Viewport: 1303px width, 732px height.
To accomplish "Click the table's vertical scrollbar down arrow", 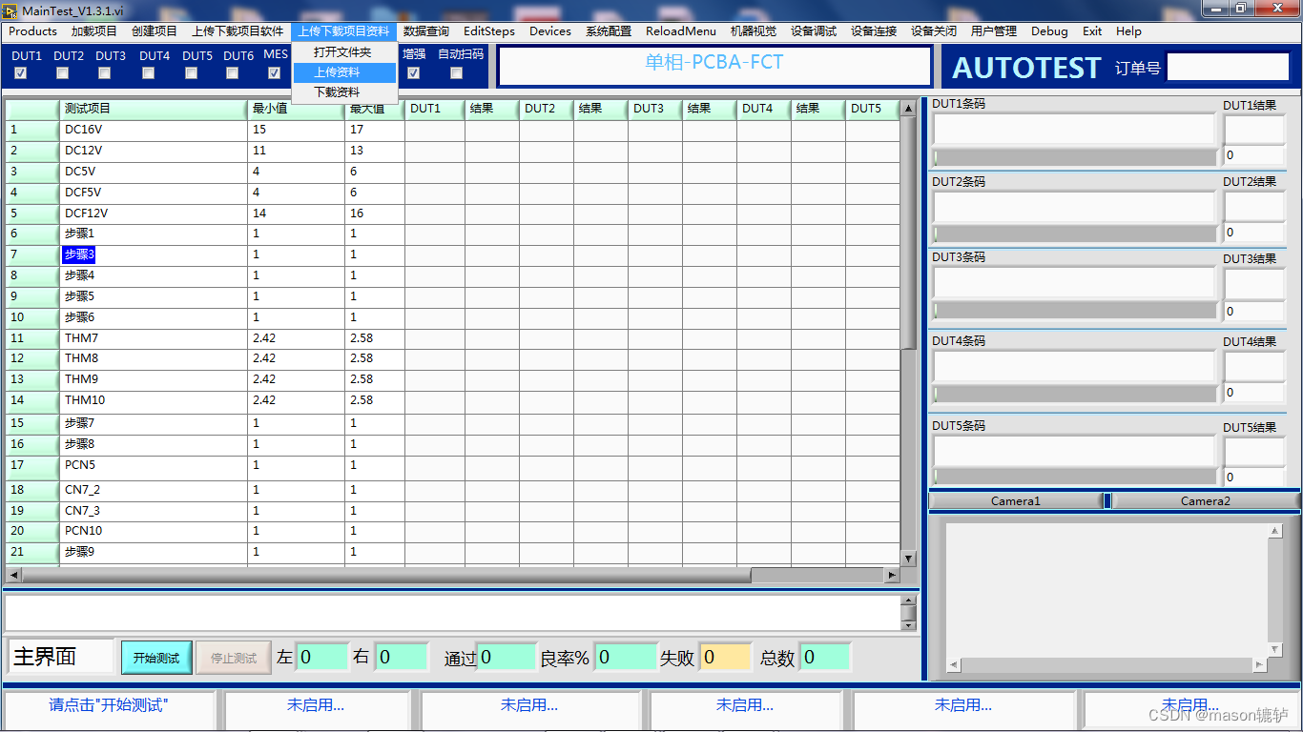I will [x=908, y=559].
